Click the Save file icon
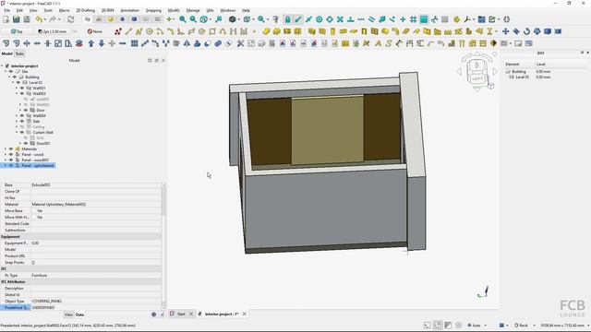591x332 pixels. pos(27,19)
